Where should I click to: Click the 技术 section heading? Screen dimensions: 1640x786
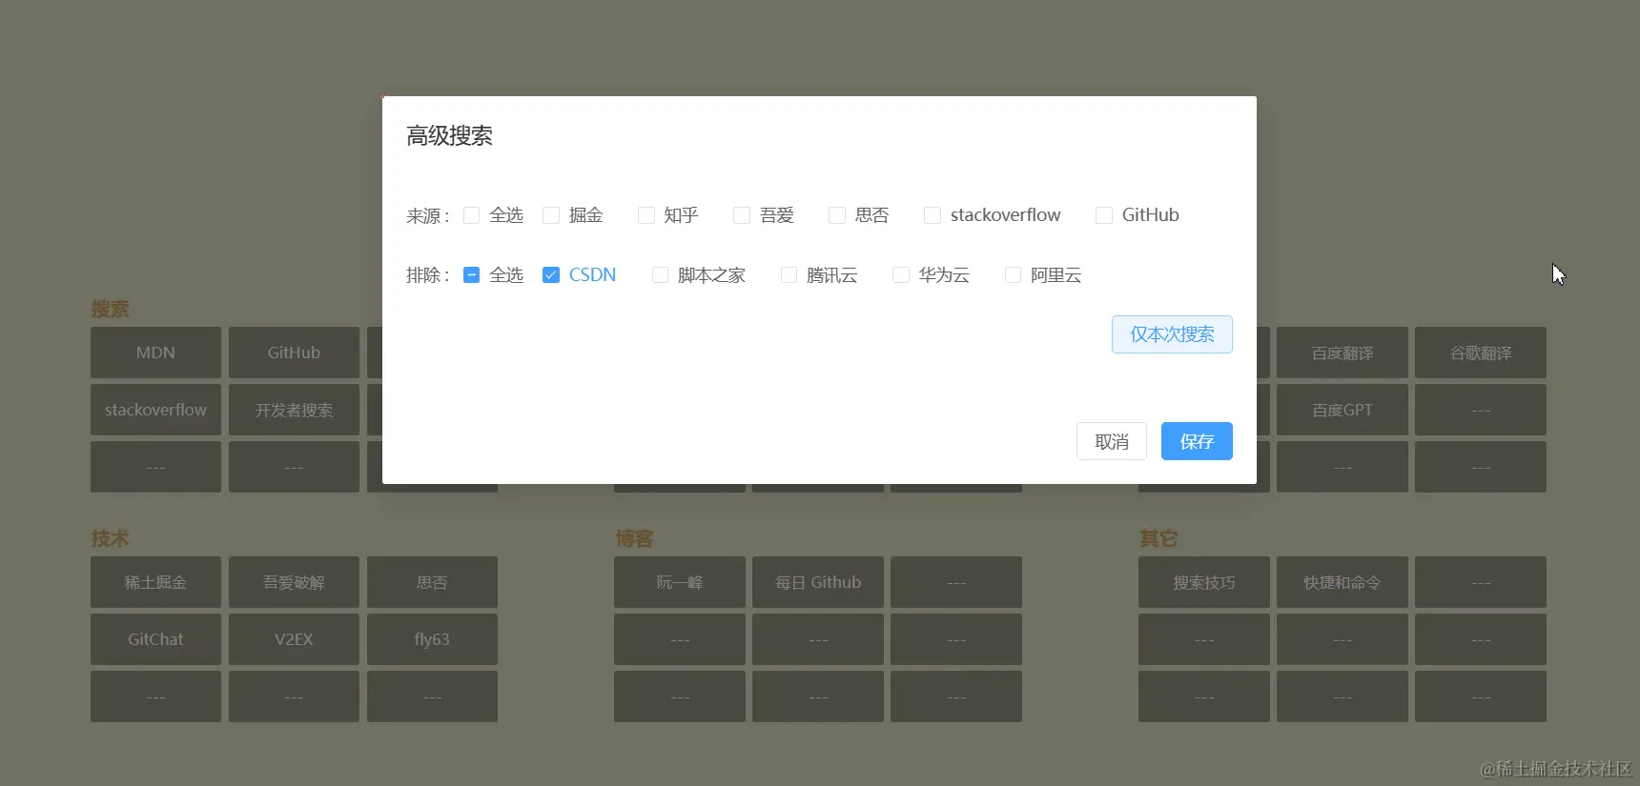click(x=110, y=538)
